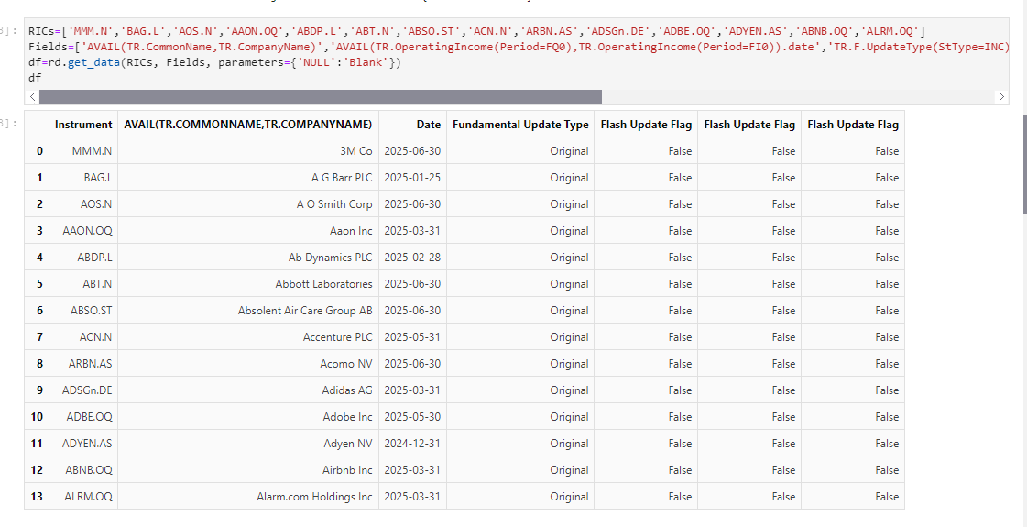Click the code cell's right scroll arrow
The width and height of the screenshot is (1027, 527).
coord(1000,97)
